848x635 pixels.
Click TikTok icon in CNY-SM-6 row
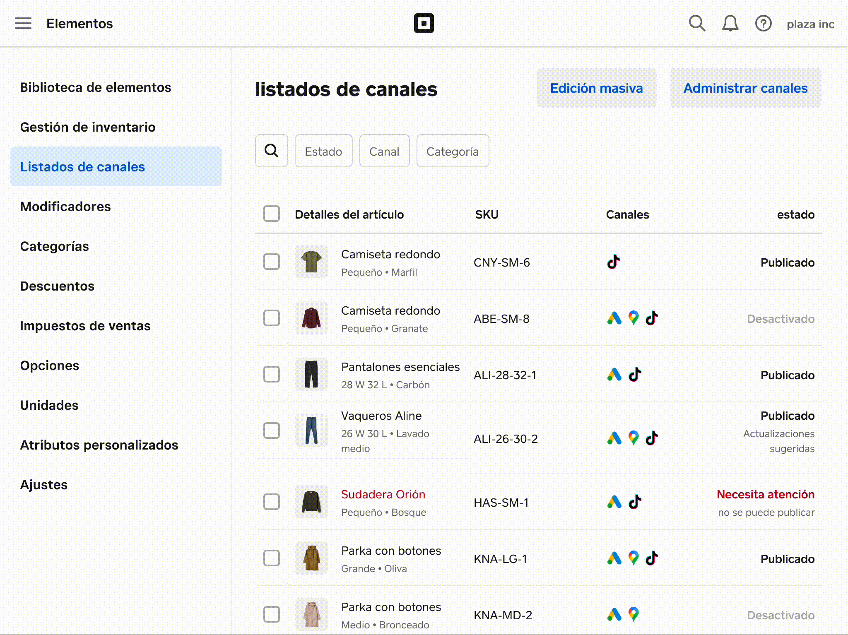[614, 262]
